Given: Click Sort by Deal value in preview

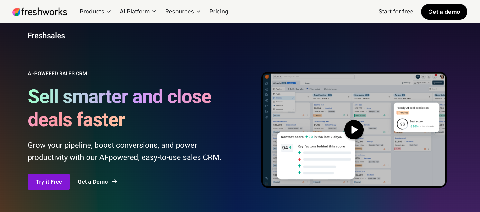Looking at the screenshot, I should coord(296,89).
